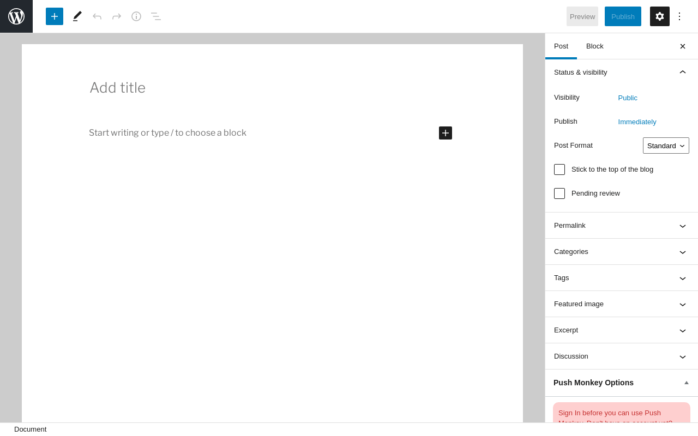The height and width of the screenshot is (436, 698).
Task: Select the Tools pencil icon
Action: [x=77, y=16]
